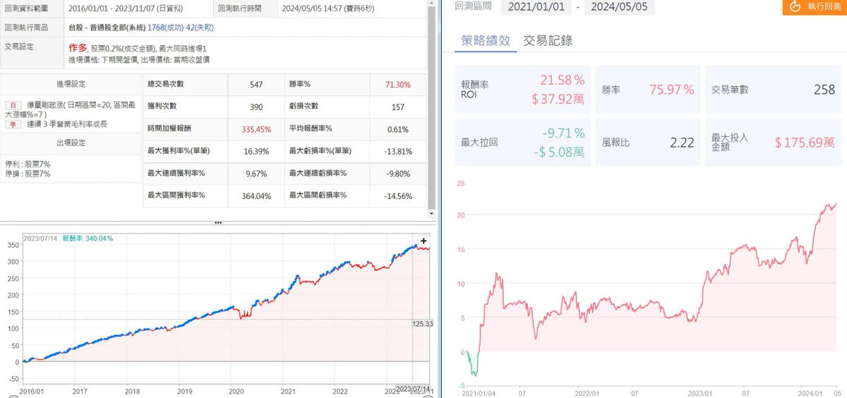The image size is (847, 398).
Task: Click the plus icon on equity chart
Action: (x=423, y=241)
